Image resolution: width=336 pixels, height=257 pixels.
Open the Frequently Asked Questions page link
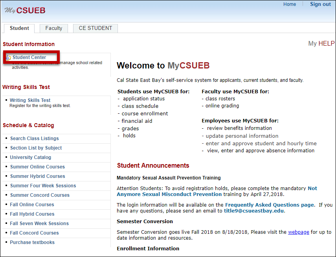[269, 205]
